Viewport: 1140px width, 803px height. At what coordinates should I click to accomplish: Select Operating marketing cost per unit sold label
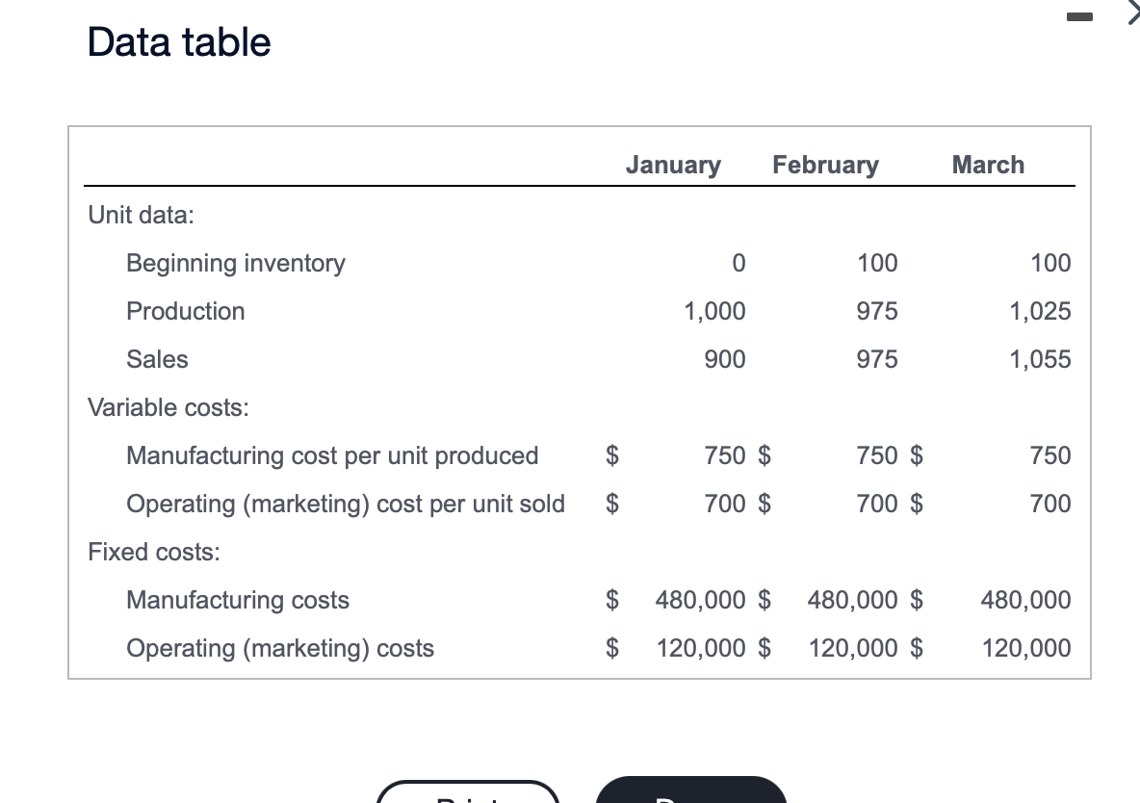coord(346,504)
